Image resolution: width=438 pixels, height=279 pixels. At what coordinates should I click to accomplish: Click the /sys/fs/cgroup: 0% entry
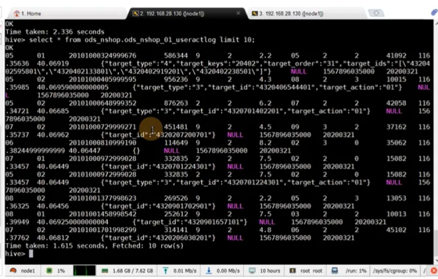coord(395,271)
